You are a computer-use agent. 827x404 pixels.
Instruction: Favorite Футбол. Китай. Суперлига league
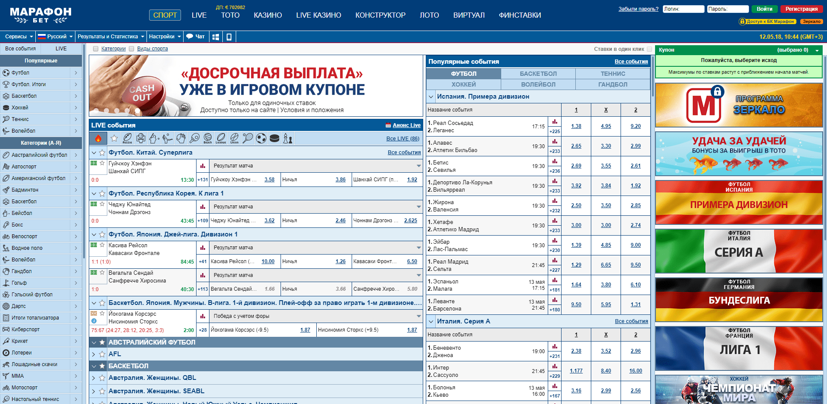(x=102, y=152)
